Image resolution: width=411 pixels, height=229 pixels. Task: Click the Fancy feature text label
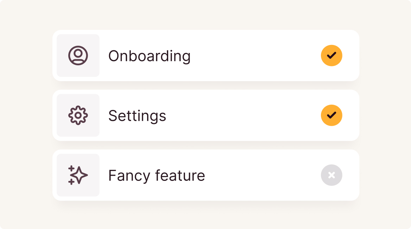pyautogui.click(x=157, y=175)
